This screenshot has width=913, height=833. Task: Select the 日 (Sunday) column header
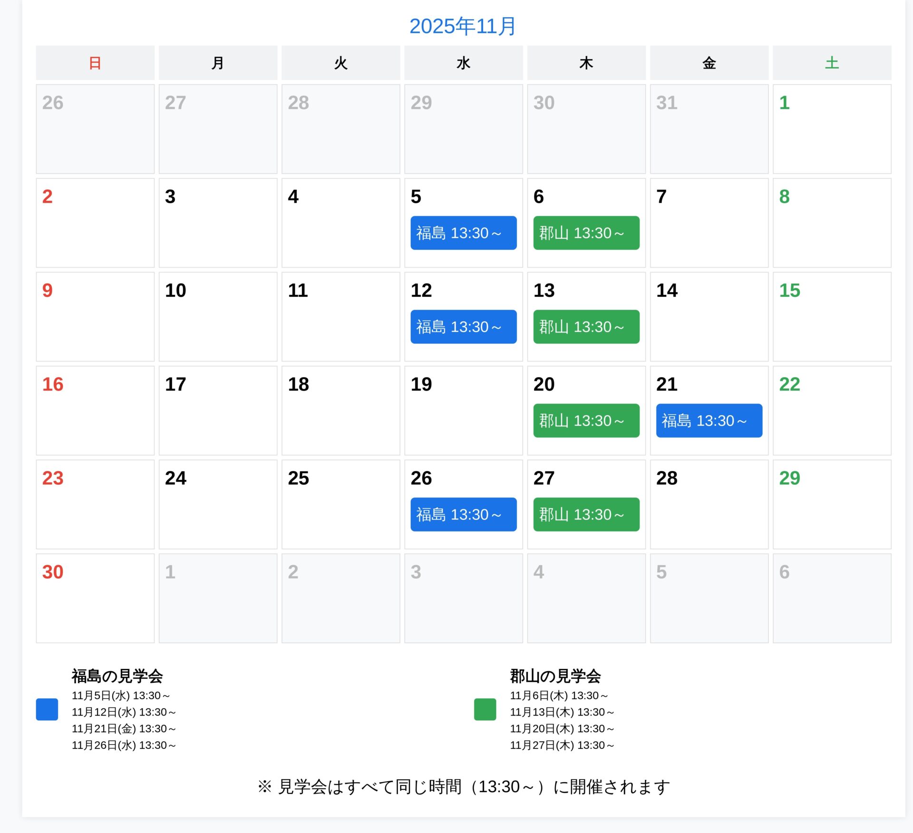[95, 63]
